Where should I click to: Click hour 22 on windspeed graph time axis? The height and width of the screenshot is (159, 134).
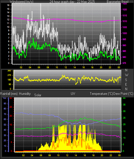(x=110, y=67)
